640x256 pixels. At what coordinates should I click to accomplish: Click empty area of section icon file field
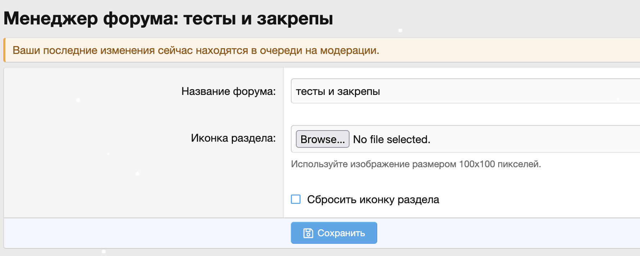click(540, 140)
